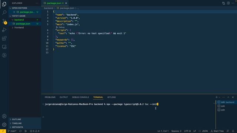Open the Extensions view
The image size is (237, 133).
click(x=4, y=38)
